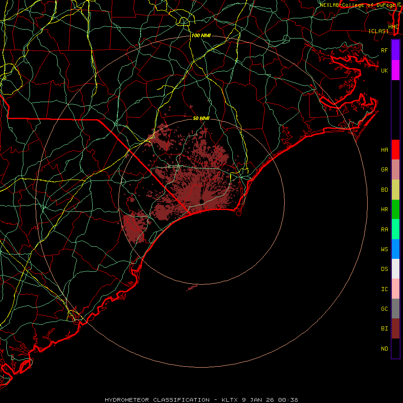Click the RF purple legend swatch

395,50
